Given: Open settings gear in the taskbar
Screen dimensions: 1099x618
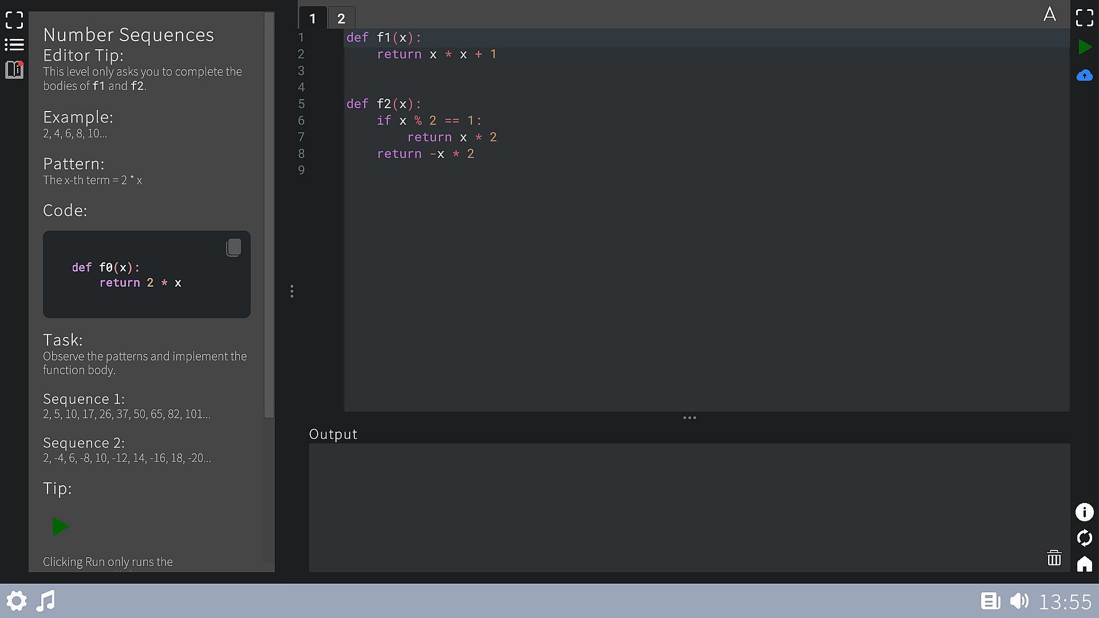Looking at the screenshot, I should (17, 601).
